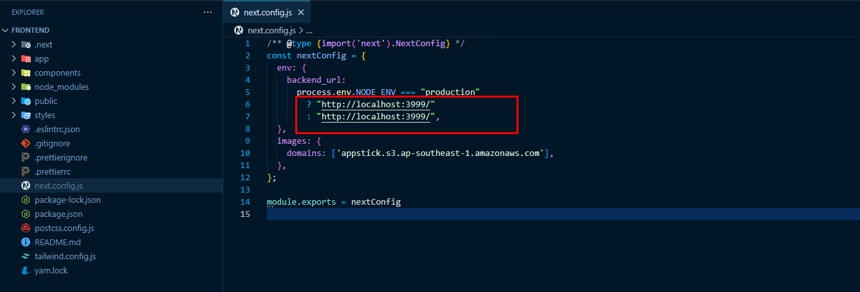860x292 pixels.
Task: Follow the localhost:3999 link on line 7
Action: click(376, 116)
